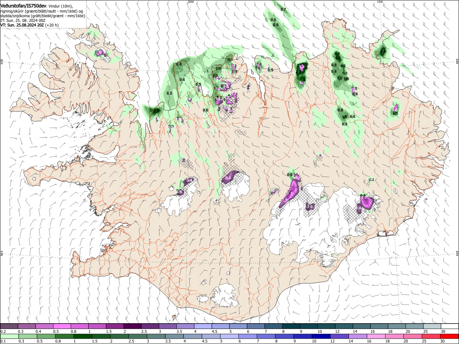The image size is (459, 344).
Task: Pick lower legend swatch between 6 and 7
Action: [x=248, y=336]
